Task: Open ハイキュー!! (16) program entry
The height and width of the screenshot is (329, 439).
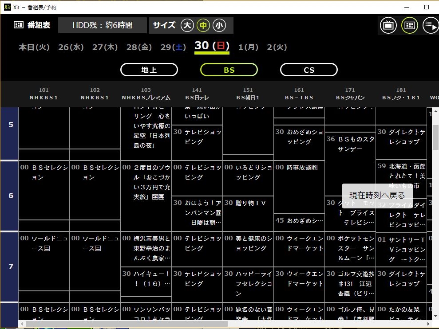Action: click(x=146, y=279)
